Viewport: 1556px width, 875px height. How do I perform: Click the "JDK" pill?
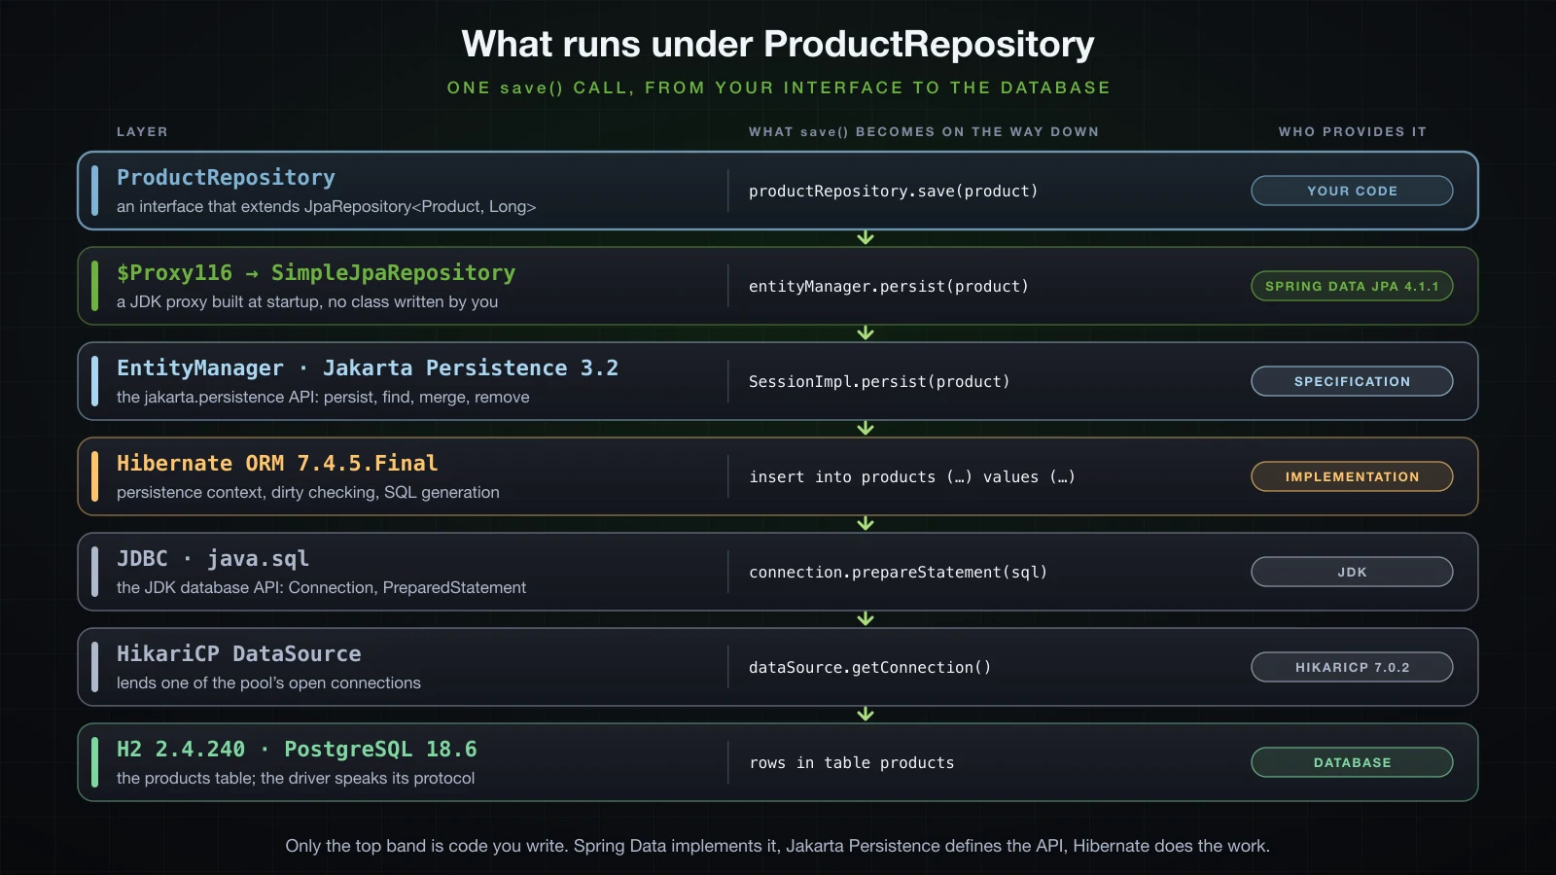(x=1352, y=572)
